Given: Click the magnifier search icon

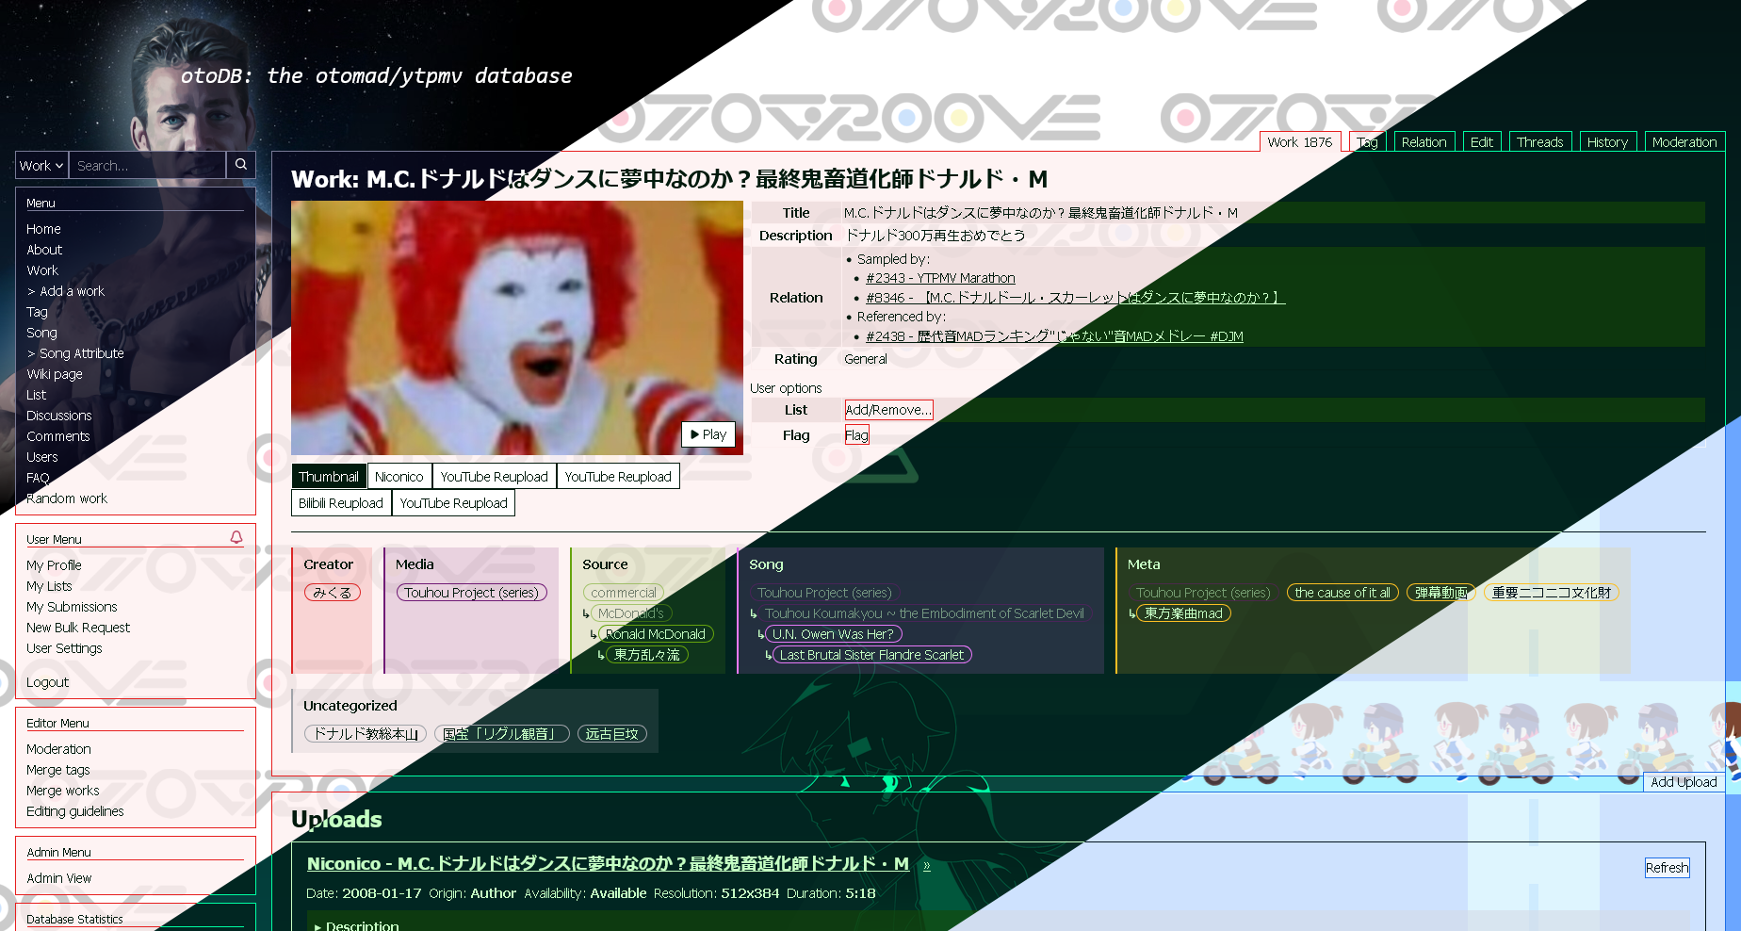Looking at the screenshot, I should click(241, 165).
